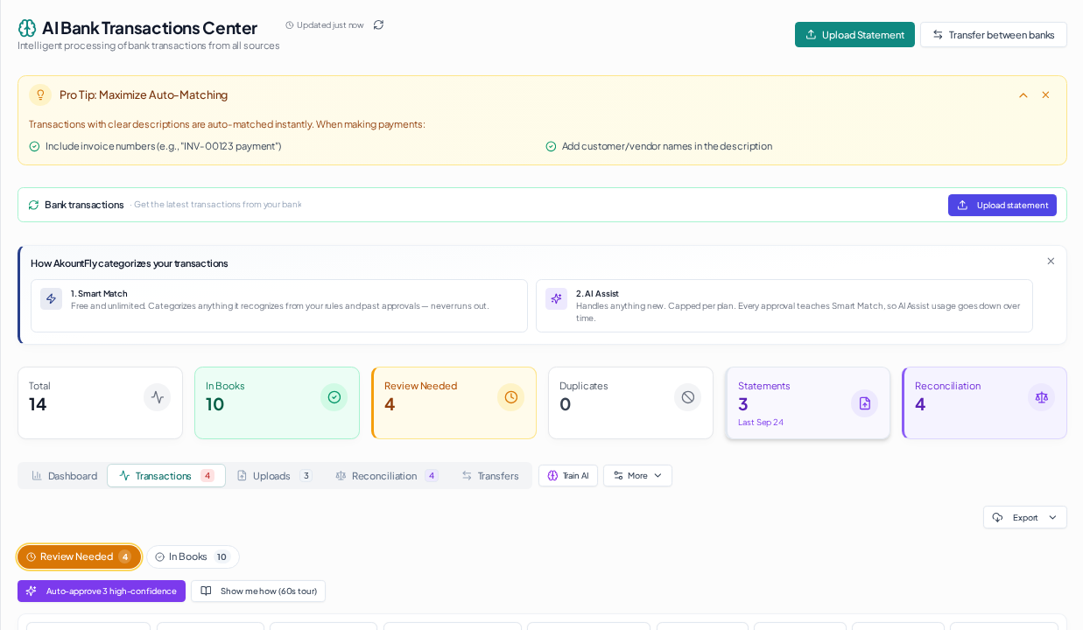Click the refresh icon beside 'Updated just now'

(378, 24)
